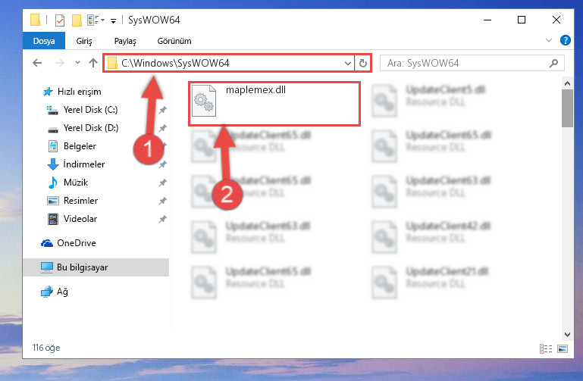
Task: Refresh the SysWOW64 folder view
Action: pyautogui.click(x=363, y=63)
